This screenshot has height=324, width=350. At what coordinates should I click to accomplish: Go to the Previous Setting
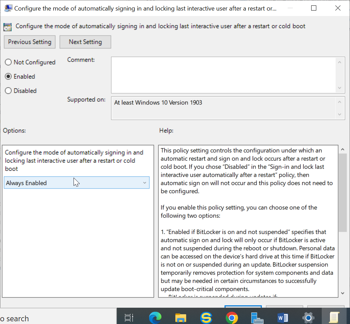click(x=30, y=42)
